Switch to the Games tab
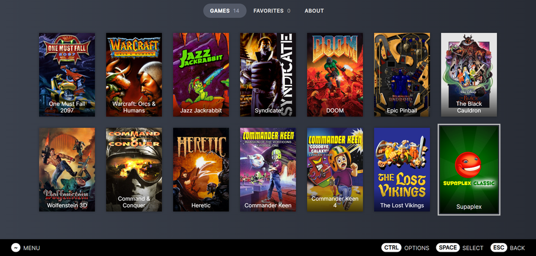Image resolution: width=536 pixels, height=256 pixels. click(224, 10)
